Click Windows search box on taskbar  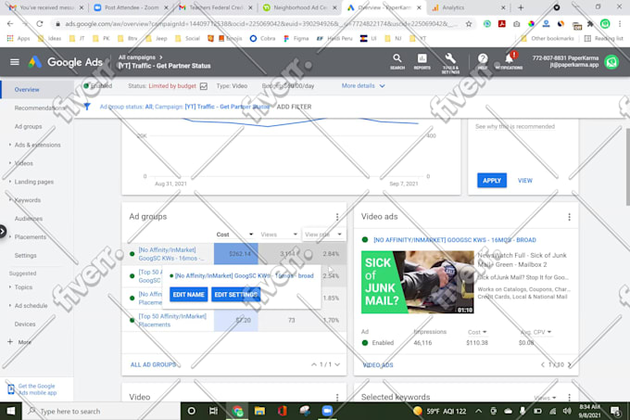click(102, 411)
